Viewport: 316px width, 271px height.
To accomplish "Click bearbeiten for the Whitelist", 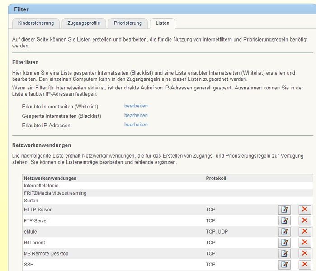I will click(136, 106).
